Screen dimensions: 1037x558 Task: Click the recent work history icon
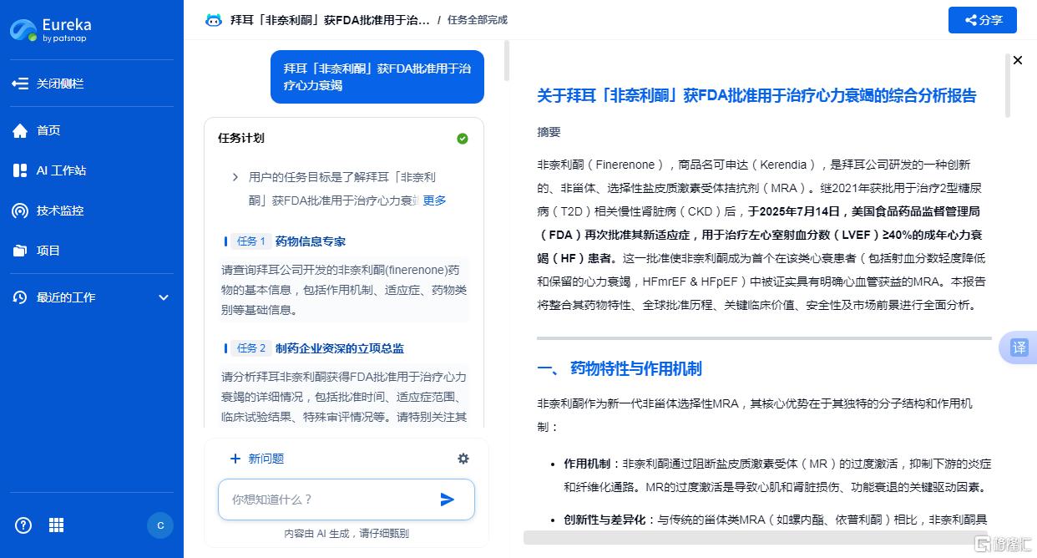point(20,297)
